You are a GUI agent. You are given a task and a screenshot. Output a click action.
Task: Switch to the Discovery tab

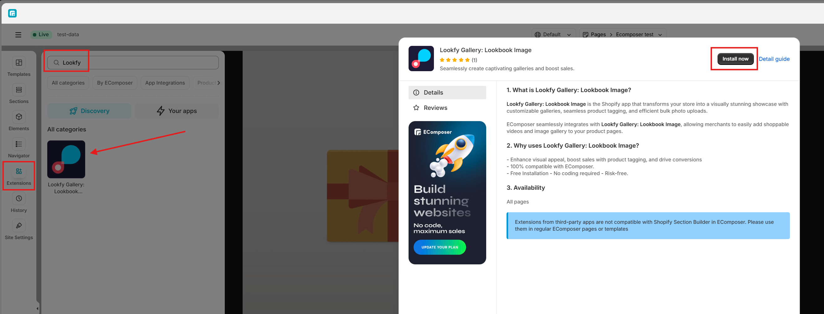coord(89,111)
